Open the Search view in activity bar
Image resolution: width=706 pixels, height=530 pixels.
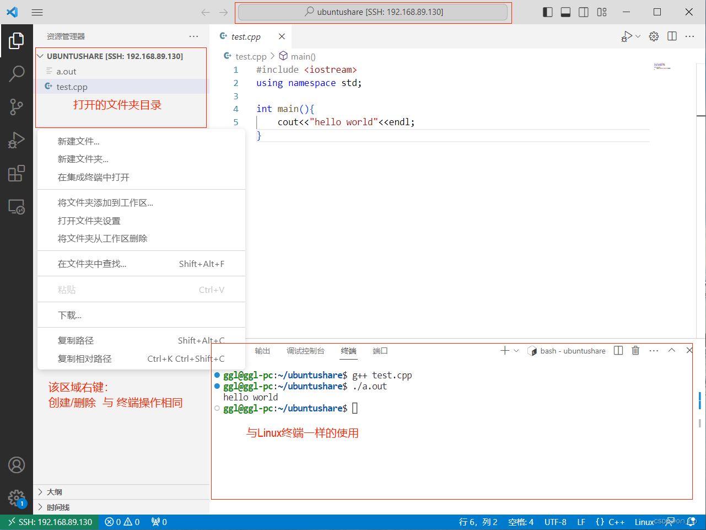click(17, 73)
